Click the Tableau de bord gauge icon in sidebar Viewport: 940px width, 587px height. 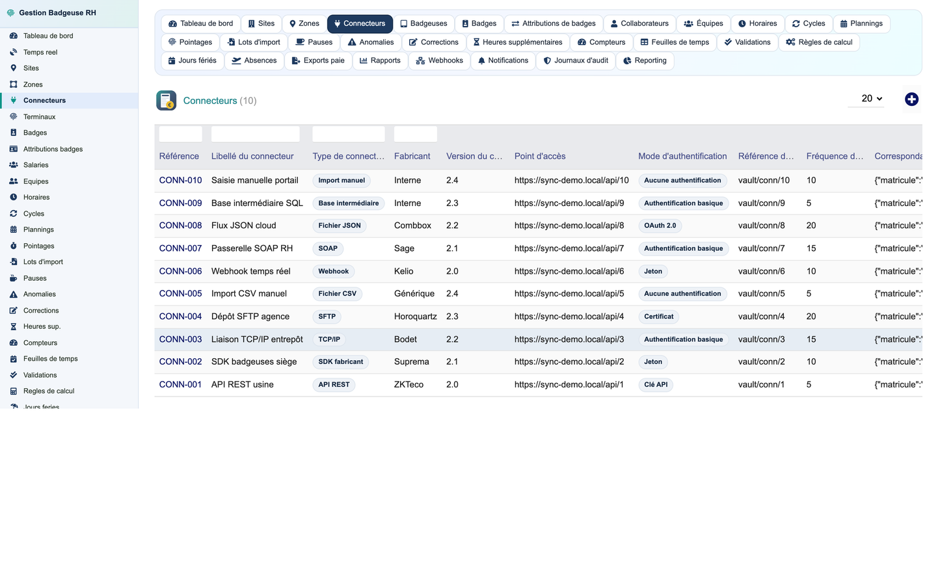[x=13, y=36]
